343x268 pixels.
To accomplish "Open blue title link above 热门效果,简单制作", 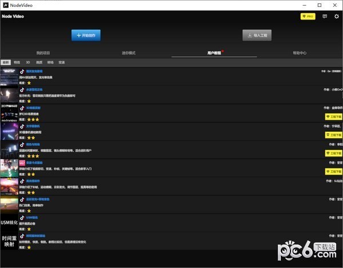I will click(x=38, y=199).
